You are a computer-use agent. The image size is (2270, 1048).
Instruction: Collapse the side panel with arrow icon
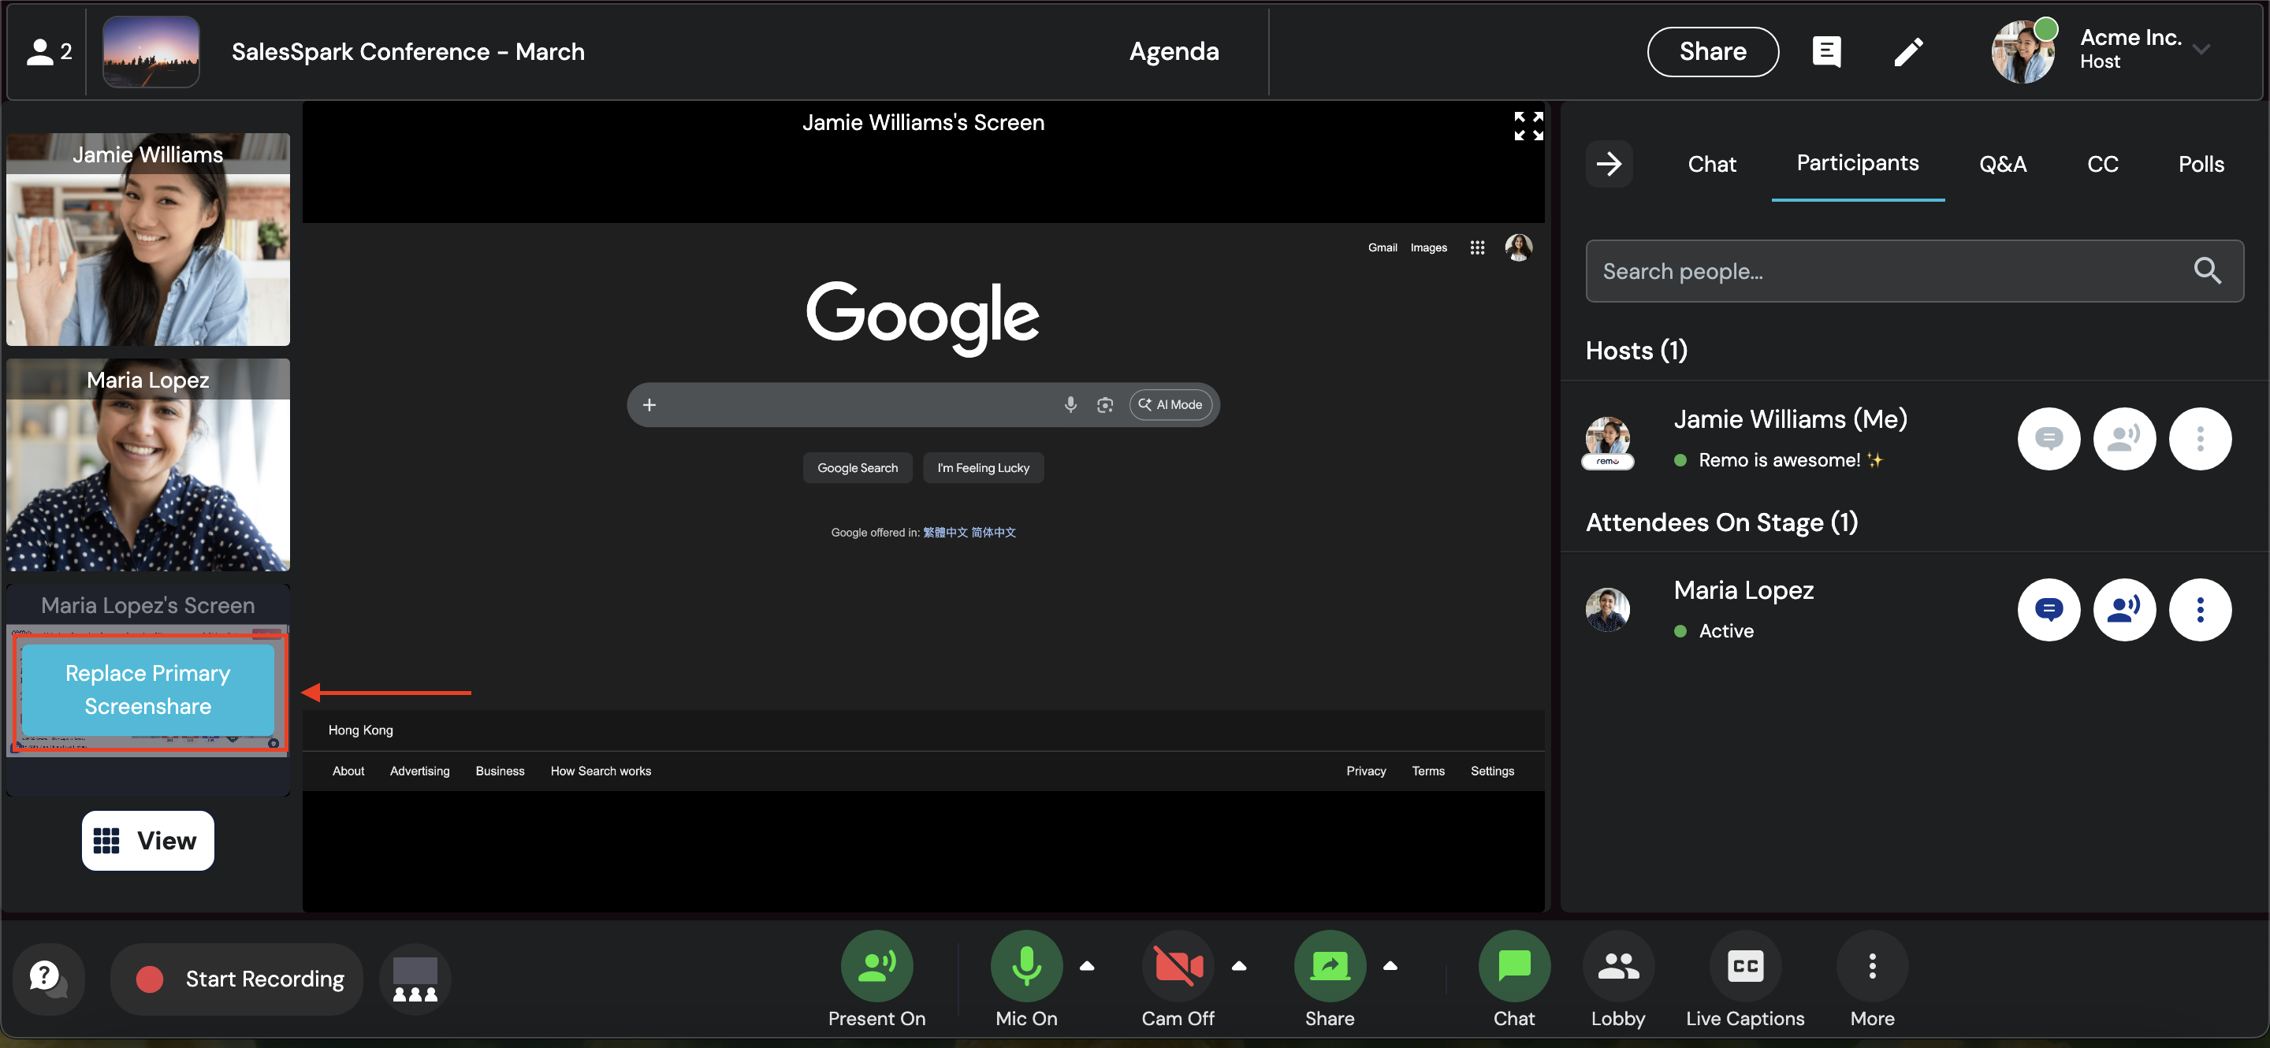pyautogui.click(x=1608, y=164)
